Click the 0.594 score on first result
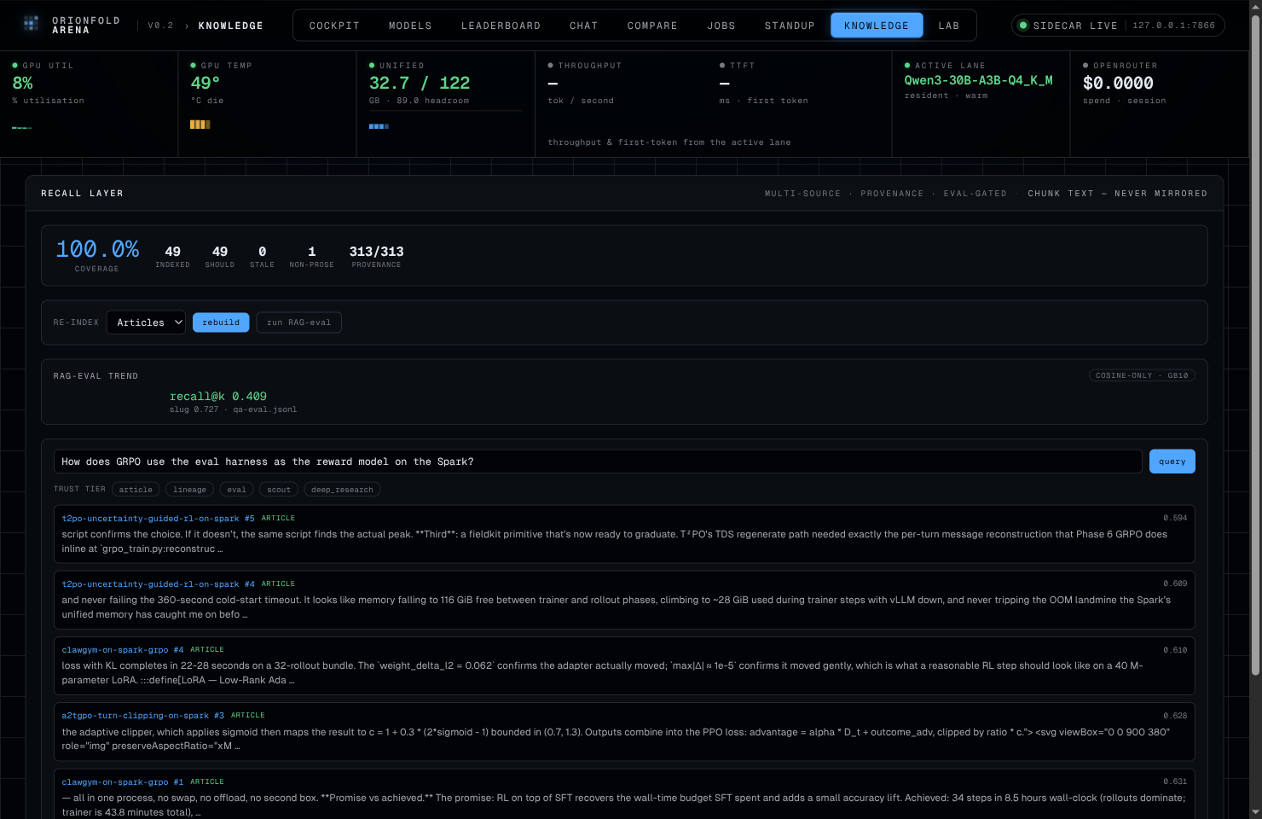The height and width of the screenshot is (819, 1262). coord(1175,518)
